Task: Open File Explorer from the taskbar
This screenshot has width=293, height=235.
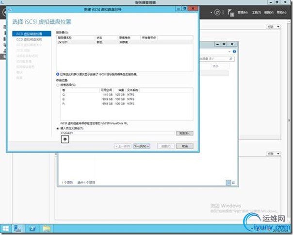Action: [x=47, y=229]
